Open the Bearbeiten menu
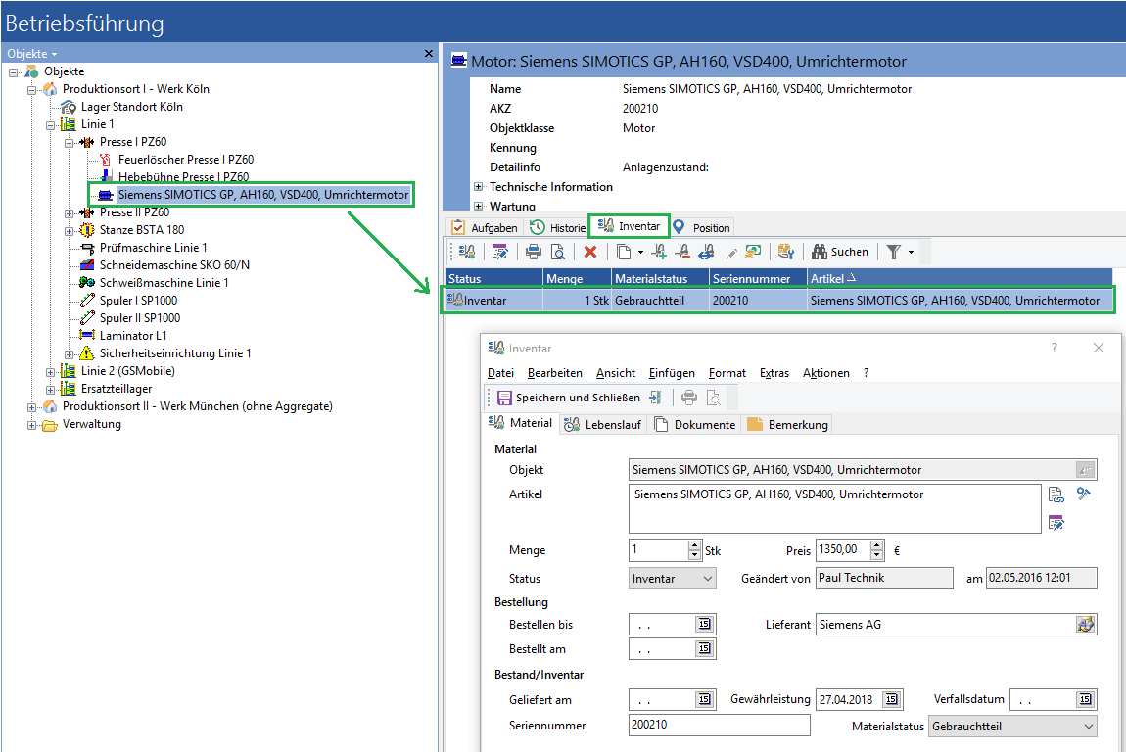Image resolution: width=1126 pixels, height=752 pixels. 554,373
